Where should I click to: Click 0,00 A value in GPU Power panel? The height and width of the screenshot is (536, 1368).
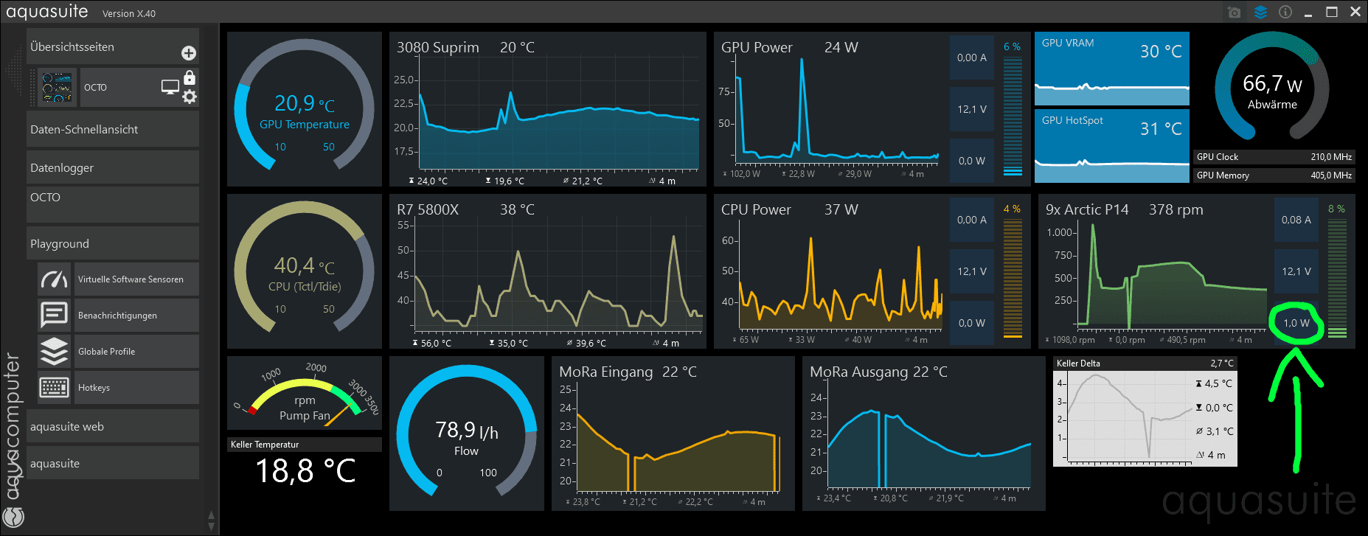972,58
